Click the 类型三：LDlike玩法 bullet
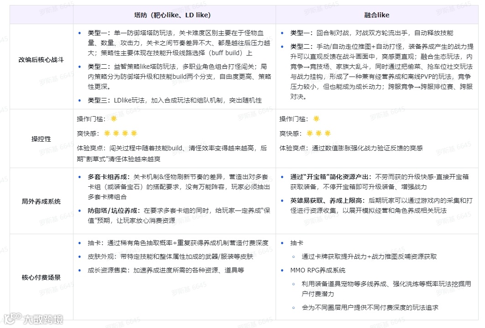 click(174, 100)
